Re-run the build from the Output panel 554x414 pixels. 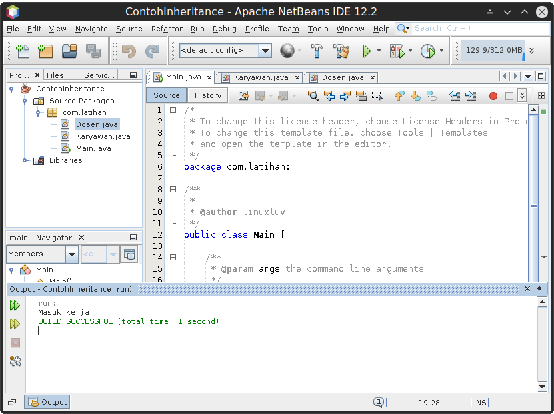(15, 306)
